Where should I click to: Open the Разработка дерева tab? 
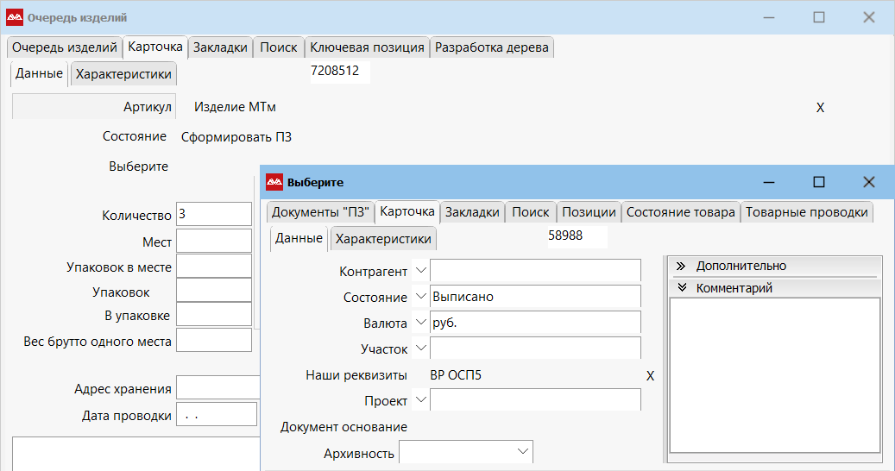[491, 47]
